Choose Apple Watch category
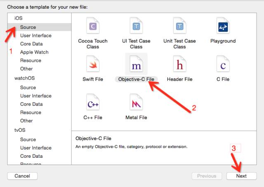The width and height of the screenshot is (264, 187). point(34,52)
